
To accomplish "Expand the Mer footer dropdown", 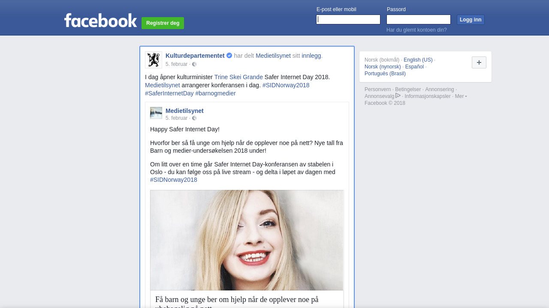I will (x=461, y=96).
